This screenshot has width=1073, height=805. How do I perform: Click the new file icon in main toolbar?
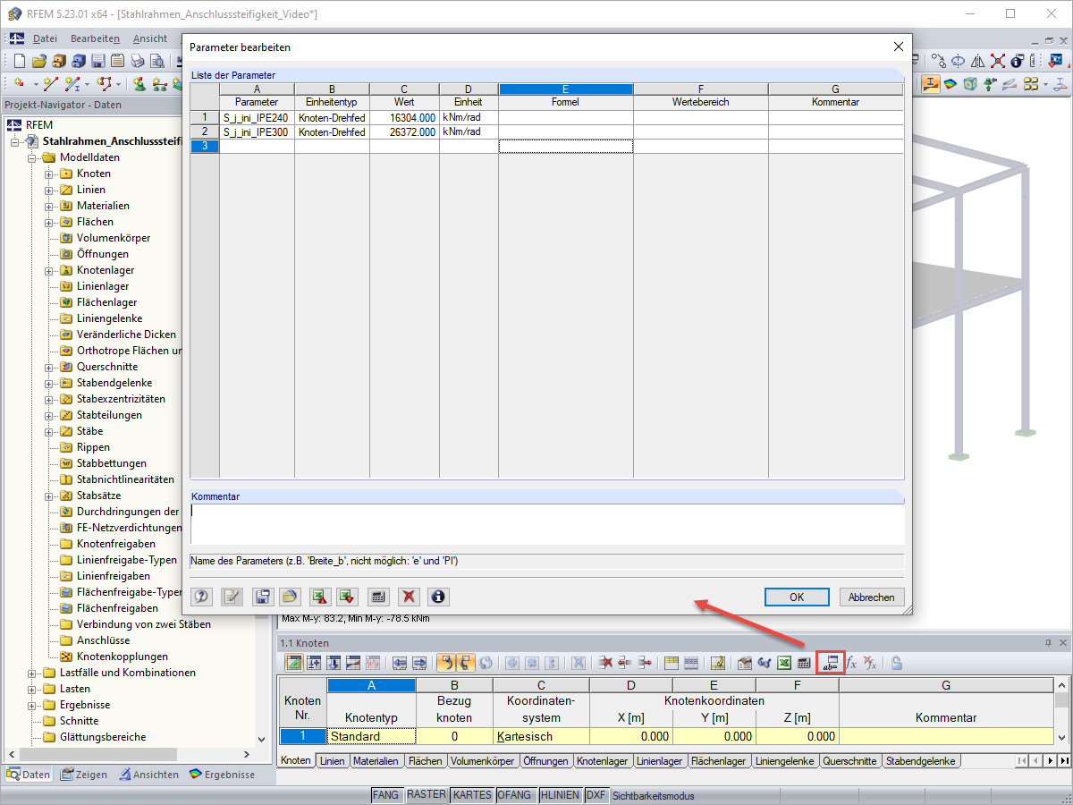(x=19, y=61)
